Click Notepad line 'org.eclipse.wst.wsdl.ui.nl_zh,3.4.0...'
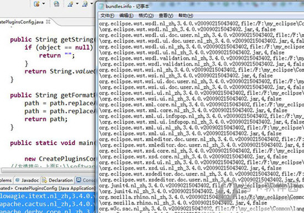Image resolution: width=304 pixels, height=213 pixels. [x=201, y=47]
